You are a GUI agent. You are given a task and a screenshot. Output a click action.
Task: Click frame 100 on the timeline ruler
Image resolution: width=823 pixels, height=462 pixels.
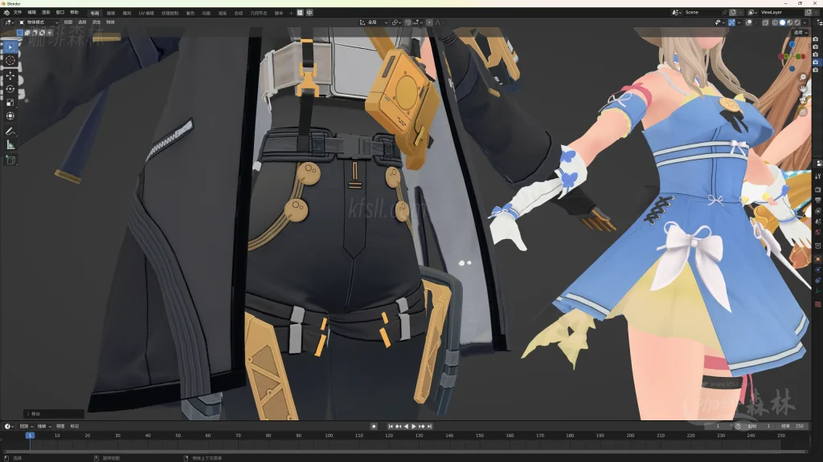point(329,436)
